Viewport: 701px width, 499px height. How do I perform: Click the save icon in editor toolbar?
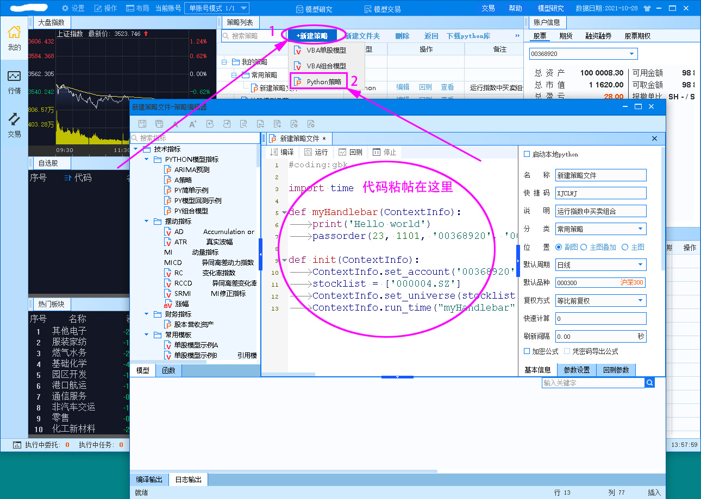coord(142,124)
